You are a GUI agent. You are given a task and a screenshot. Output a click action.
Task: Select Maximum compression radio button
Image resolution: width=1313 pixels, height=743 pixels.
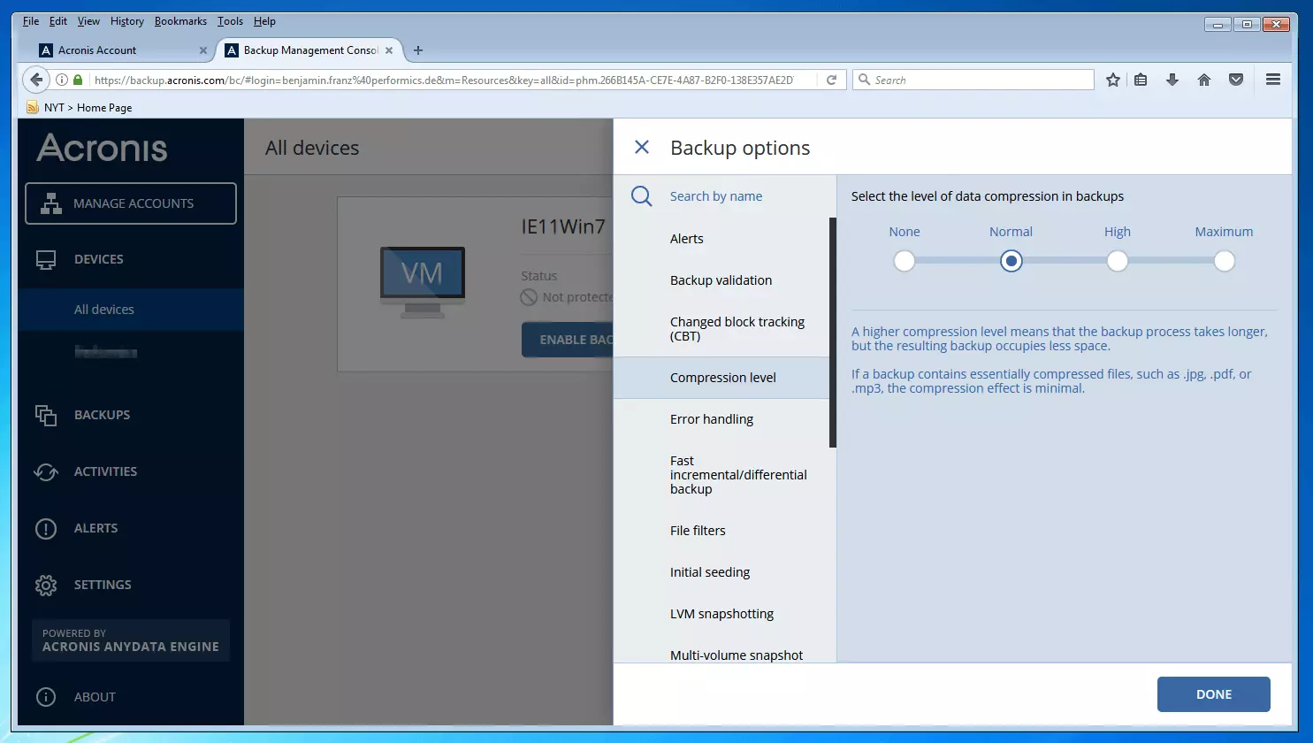click(1224, 261)
